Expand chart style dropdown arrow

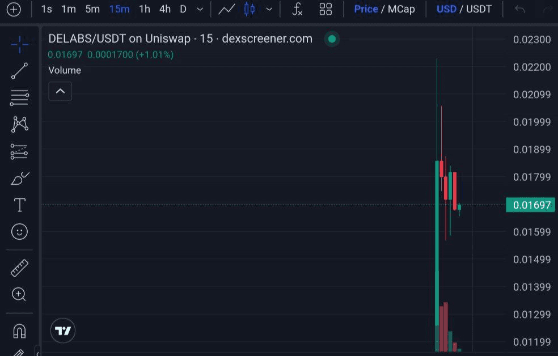point(269,9)
